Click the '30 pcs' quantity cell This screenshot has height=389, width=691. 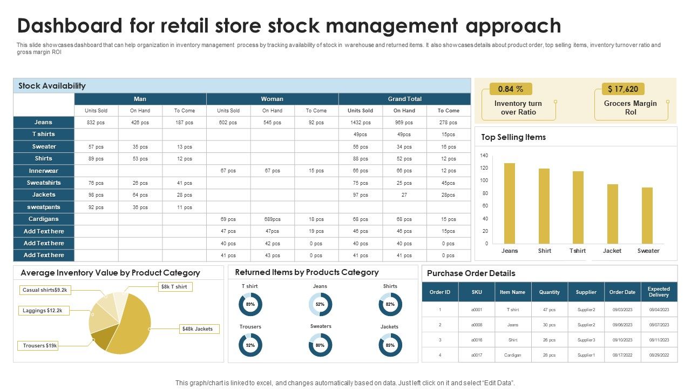550,325
